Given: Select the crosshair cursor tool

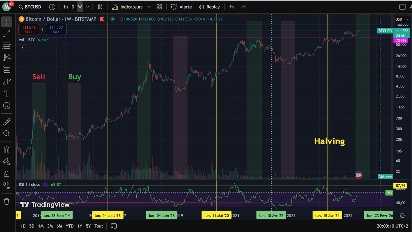Looking at the screenshot, I should pyautogui.click(x=7, y=22).
